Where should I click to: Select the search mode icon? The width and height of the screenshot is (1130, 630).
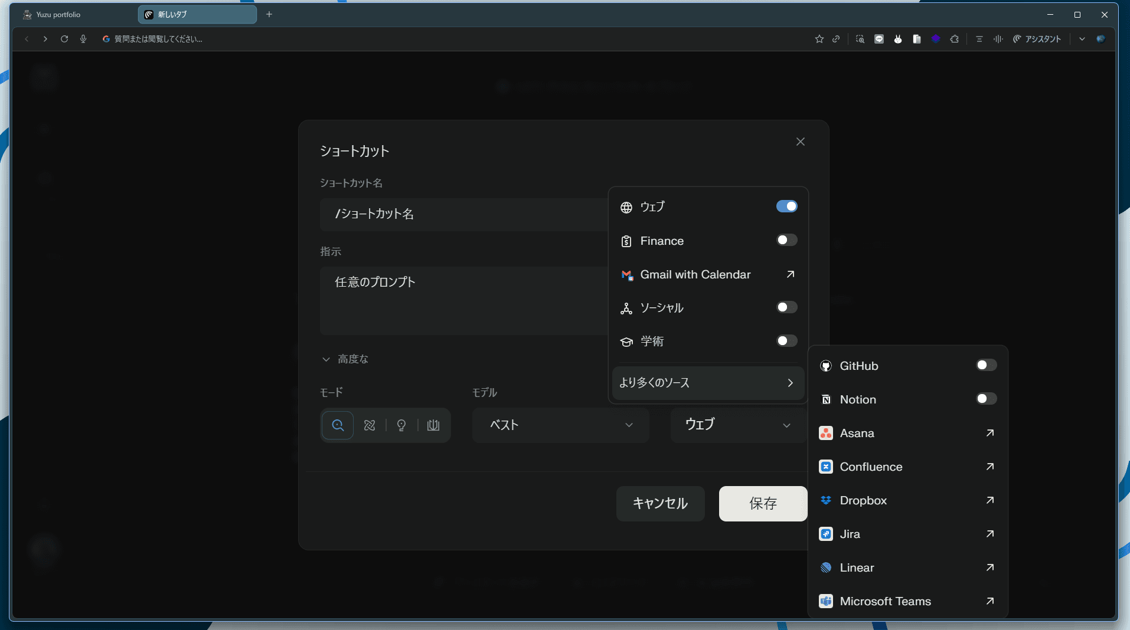pos(338,425)
